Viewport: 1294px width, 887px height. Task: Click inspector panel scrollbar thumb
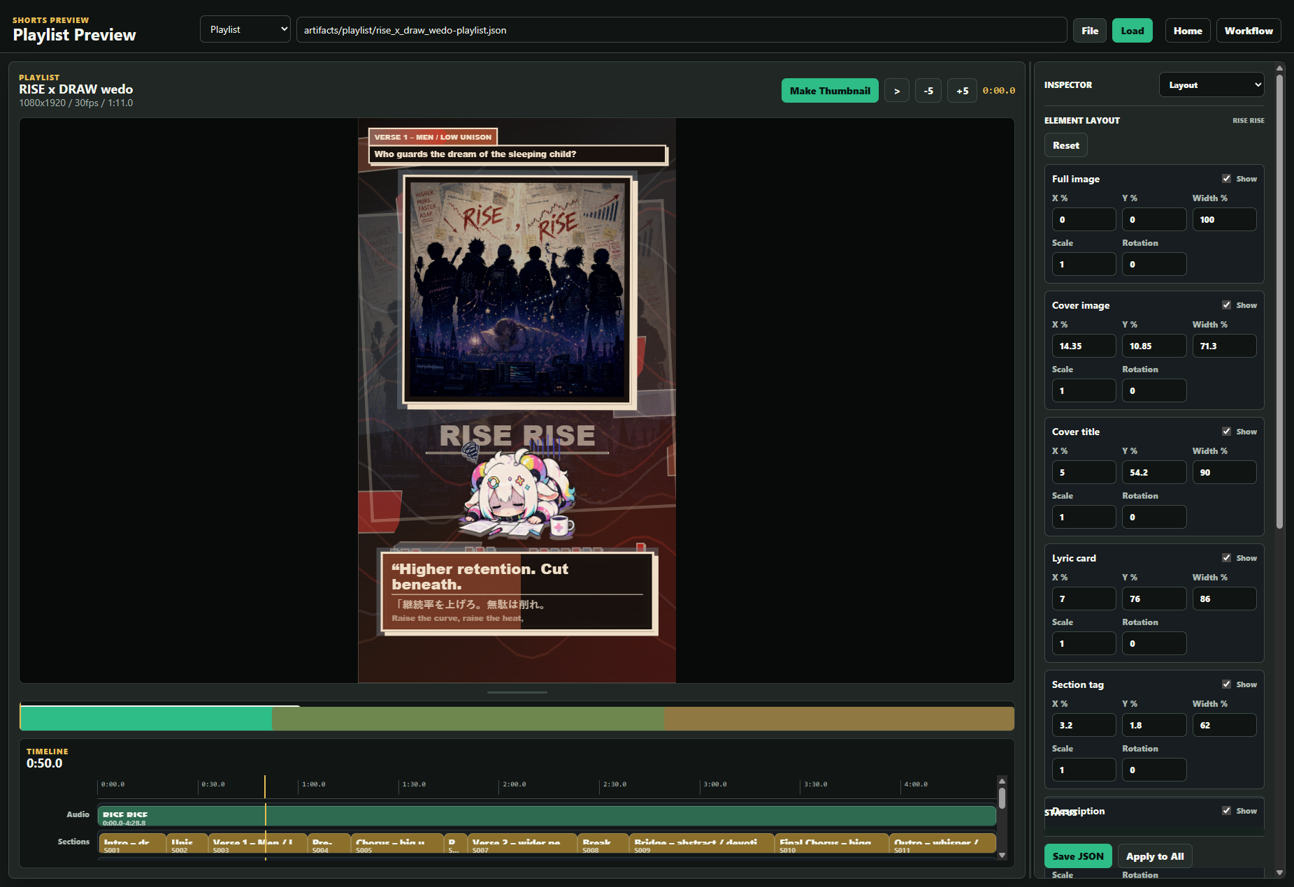point(1279,300)
